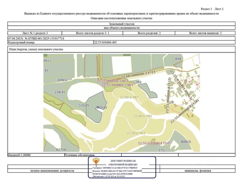Click the parcel label :627(8)
This screenshot has width=243, height=188.
click(x=61, y=150)
